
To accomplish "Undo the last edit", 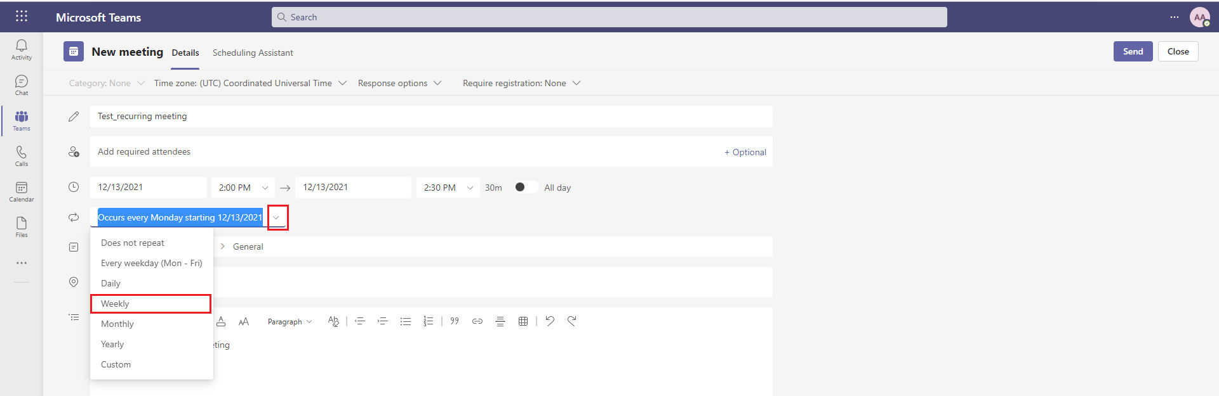I will click(550, 321).
